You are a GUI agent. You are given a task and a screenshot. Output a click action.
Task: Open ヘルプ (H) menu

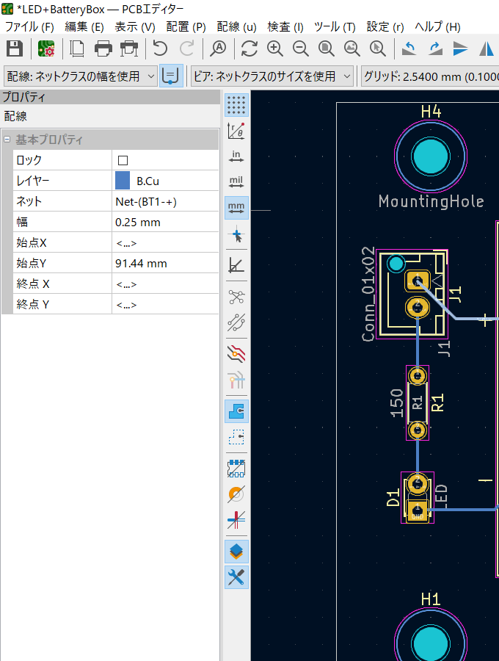click(x=437, y=27)
